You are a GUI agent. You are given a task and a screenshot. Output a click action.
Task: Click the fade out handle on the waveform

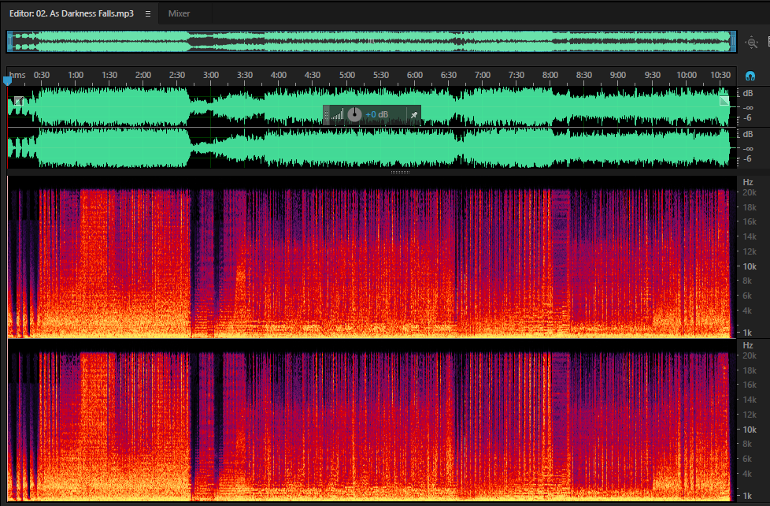[724, 101]
